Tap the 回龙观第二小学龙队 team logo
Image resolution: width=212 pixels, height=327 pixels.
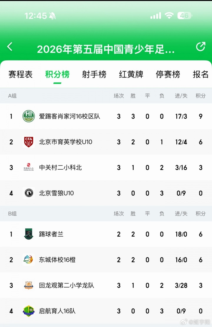pos(29,285)
